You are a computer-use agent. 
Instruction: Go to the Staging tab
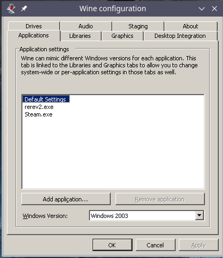138,26
